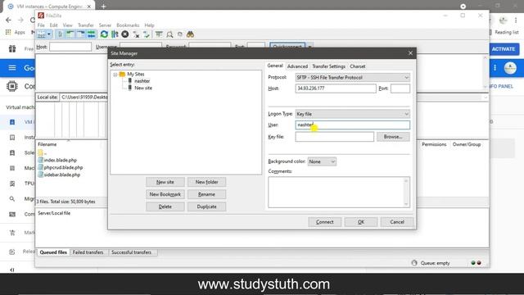Switch to the Transfer Settings tab
The height and width of the screenshot is (295, 524).
328,66
